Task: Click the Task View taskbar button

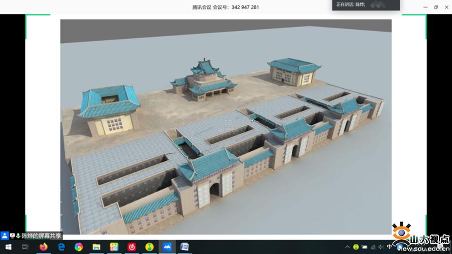Action: pyautogui.click(x=25, y=247)
